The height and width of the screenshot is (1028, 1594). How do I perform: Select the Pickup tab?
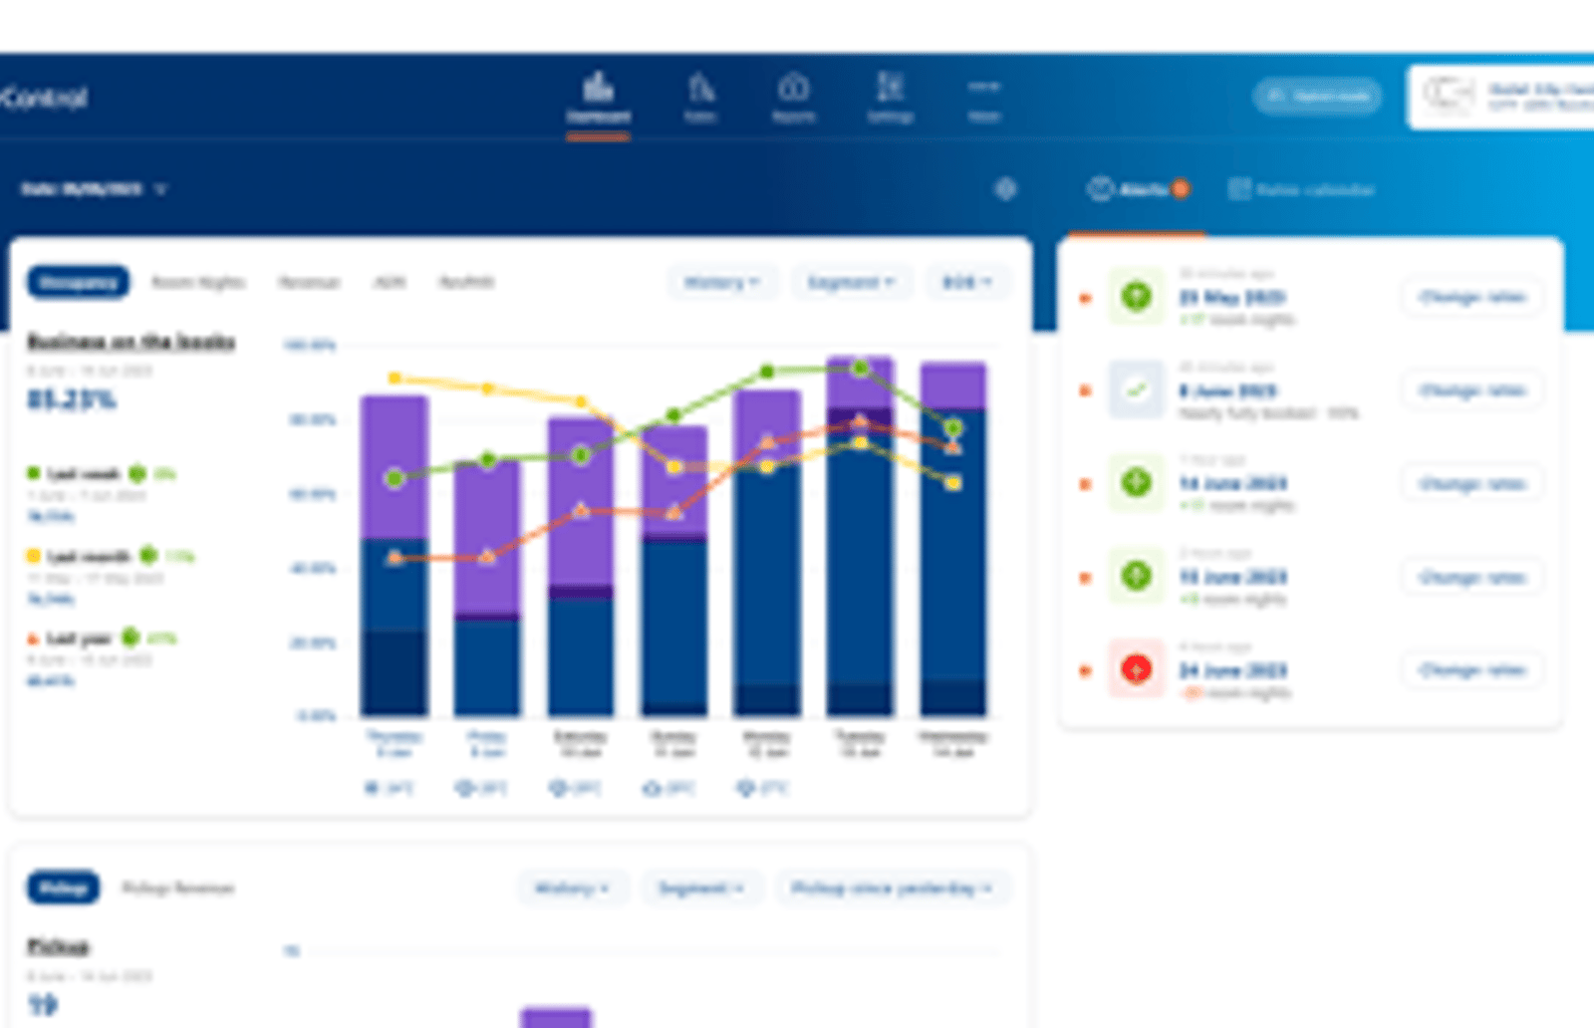click(x=63, y=887)
